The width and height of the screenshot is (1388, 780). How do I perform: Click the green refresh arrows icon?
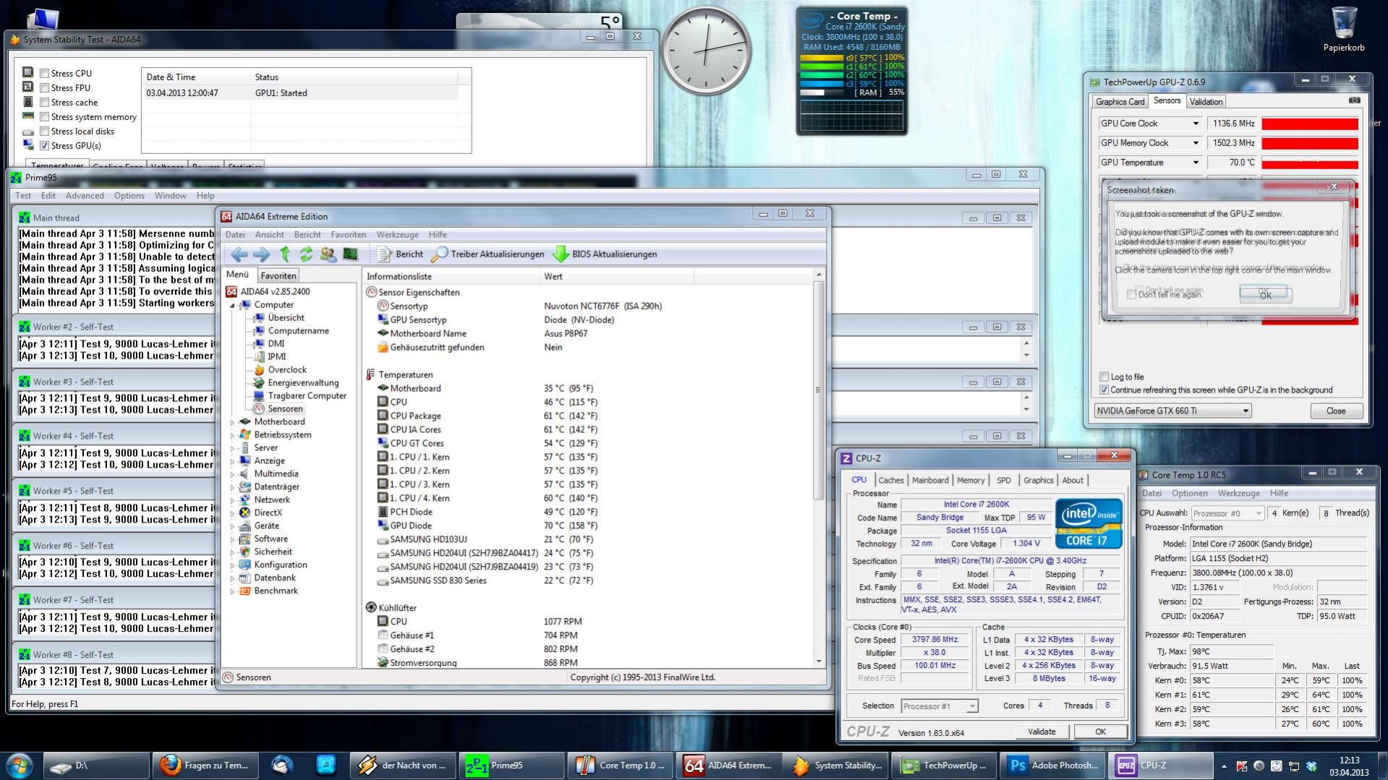307,254
